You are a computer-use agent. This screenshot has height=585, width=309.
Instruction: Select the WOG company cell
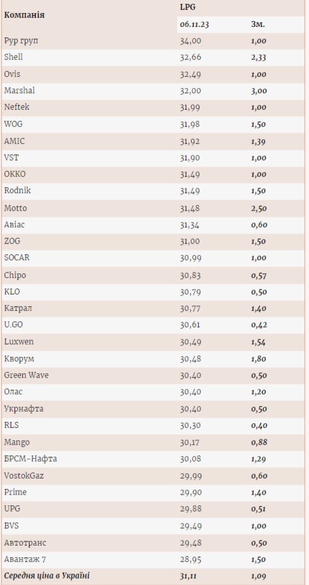[x=14, y=124]
